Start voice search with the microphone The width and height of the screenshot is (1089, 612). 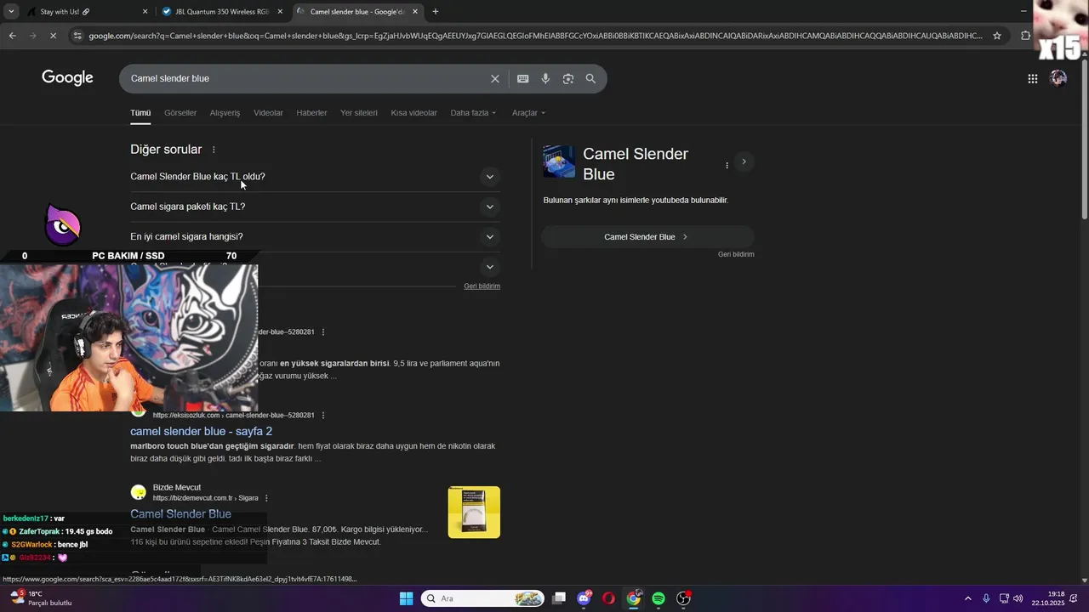click(x=545, y=78)
